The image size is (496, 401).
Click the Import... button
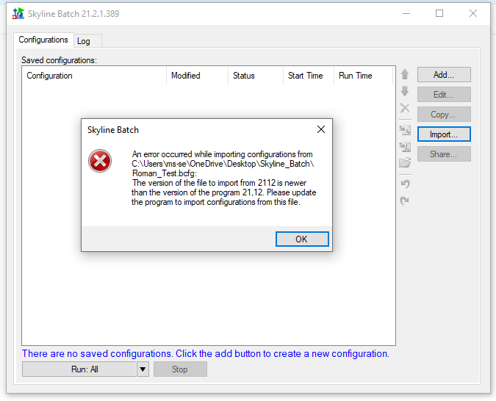(x=444, y=134)
